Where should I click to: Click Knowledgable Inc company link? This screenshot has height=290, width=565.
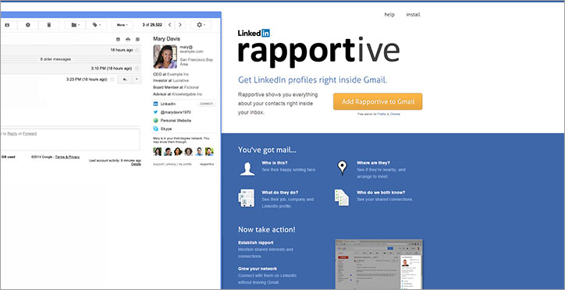pos(187,94)
